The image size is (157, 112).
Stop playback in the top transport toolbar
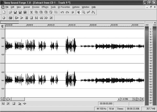point(31,18)
